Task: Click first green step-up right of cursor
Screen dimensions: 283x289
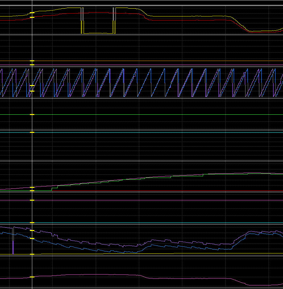Action: point(52,188)
